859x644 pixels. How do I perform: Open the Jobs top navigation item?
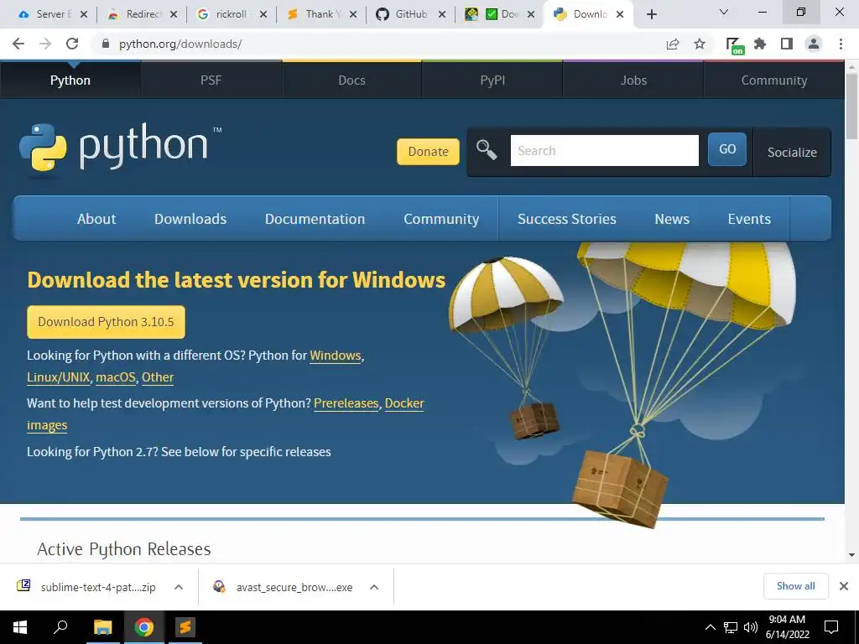click(x=633, y=80)
